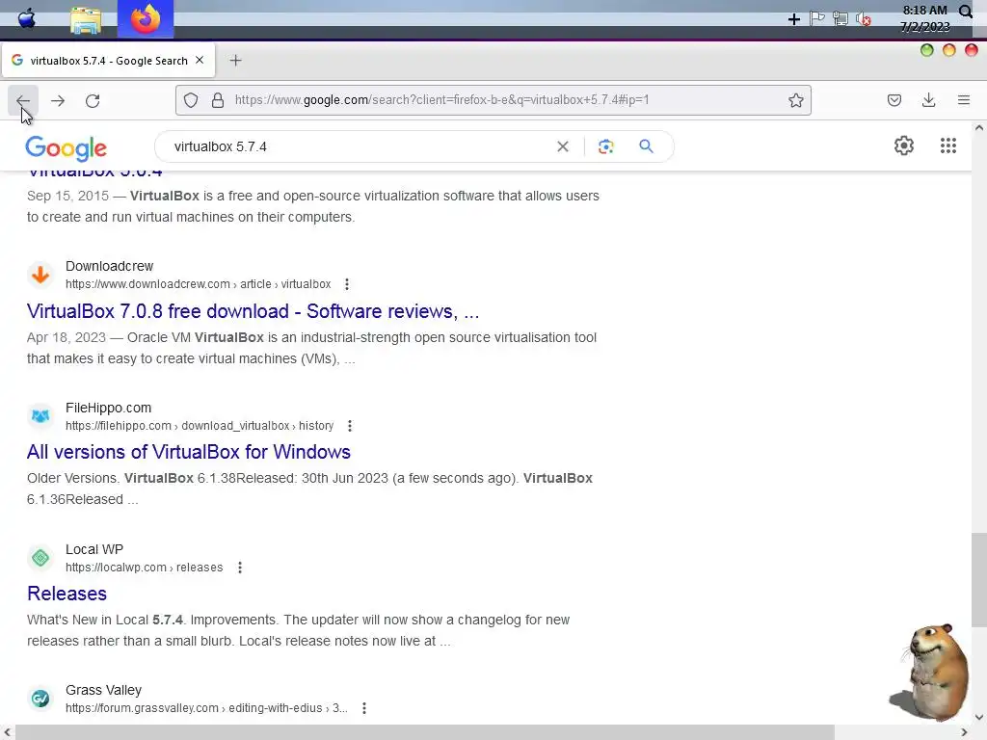This screenshot has width=987, height=740.
Task: Open the Save to Pocket icon
Action: 894,100
